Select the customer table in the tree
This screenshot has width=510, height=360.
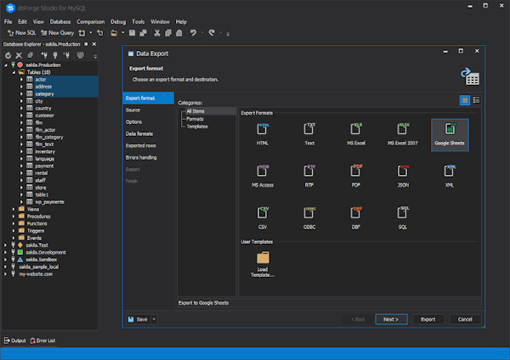click(44, 115)
